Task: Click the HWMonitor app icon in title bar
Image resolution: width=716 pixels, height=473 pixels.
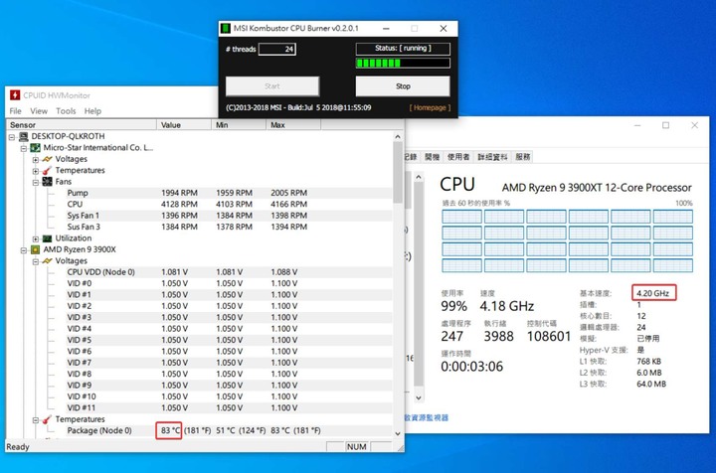Action: coord(15,94)
